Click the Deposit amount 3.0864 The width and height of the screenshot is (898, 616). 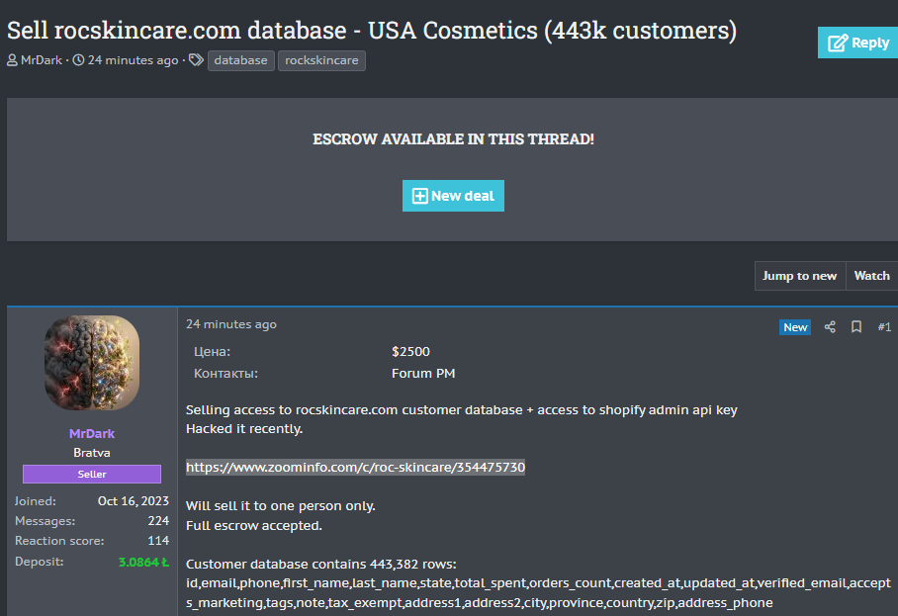point(143,563)
